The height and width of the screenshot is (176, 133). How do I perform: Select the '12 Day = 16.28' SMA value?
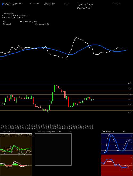(10, 5)
